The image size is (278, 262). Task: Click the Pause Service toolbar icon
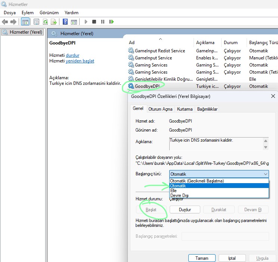point(103,22)
